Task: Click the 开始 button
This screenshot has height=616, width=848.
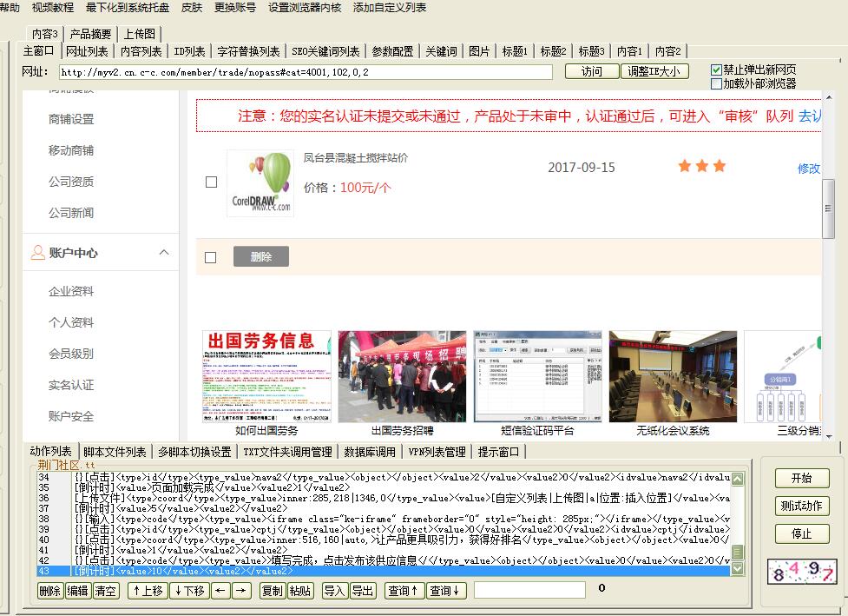Action: pos(801,478)
